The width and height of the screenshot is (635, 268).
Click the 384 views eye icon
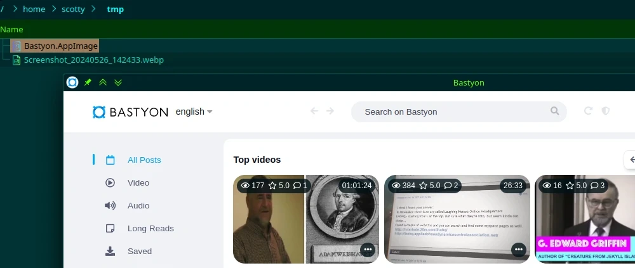396,186
